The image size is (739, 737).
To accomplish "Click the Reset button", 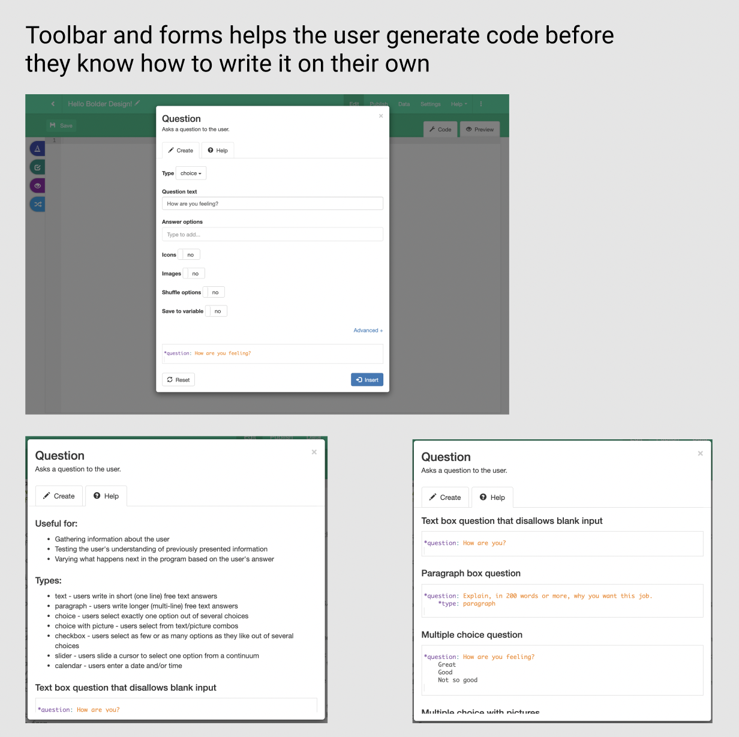I will pos(178,380).
